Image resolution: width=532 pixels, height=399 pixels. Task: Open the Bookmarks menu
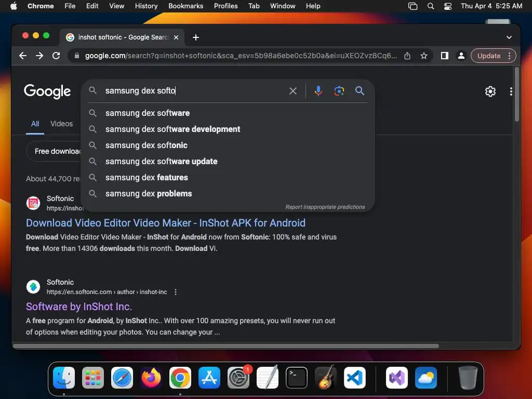tap(186, 6)
